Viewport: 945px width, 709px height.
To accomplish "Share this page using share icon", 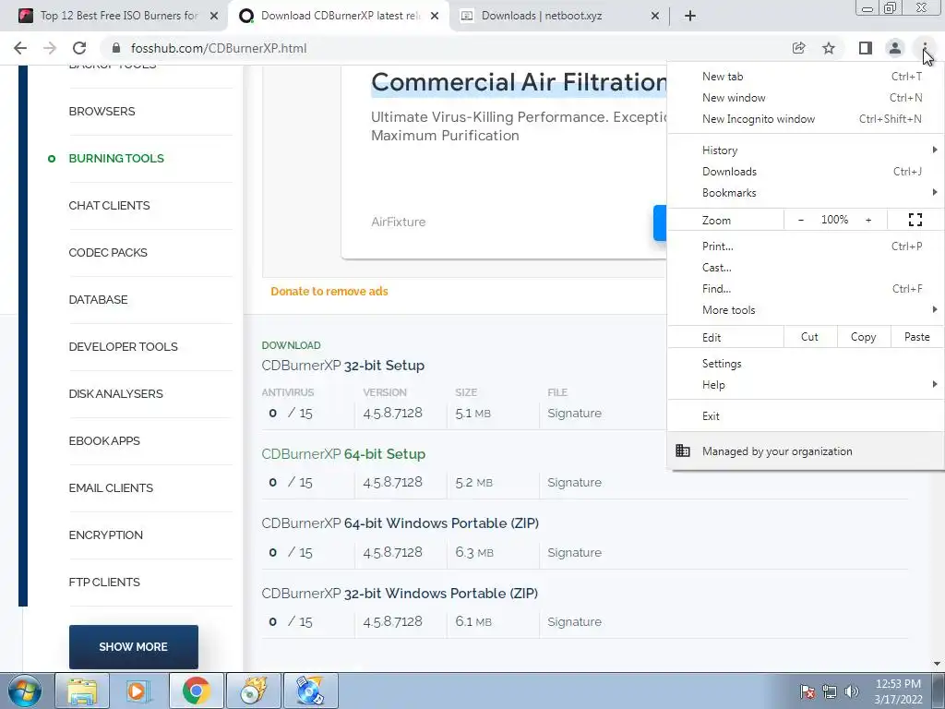I will (799, 48).
